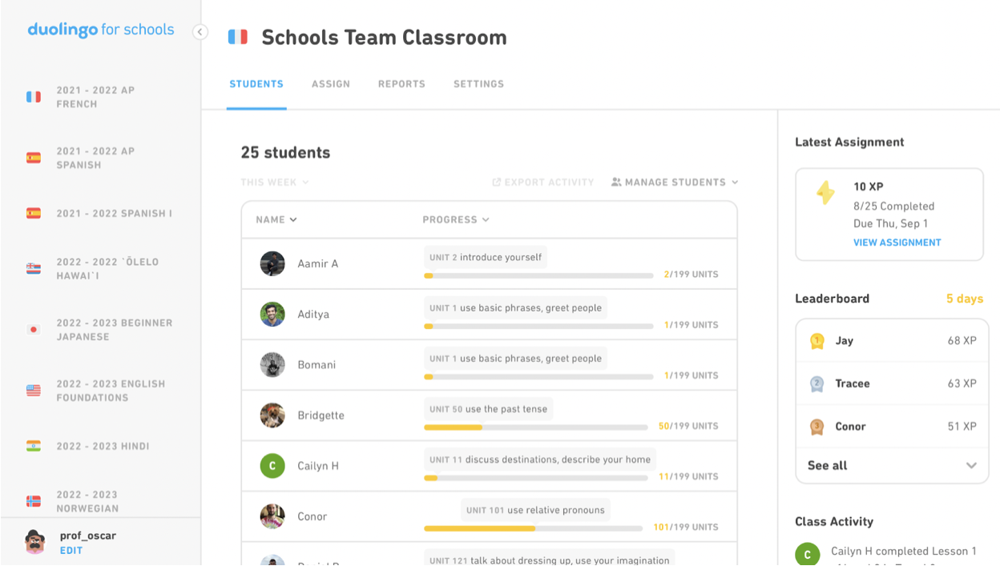Switch to the Assign tab
This screenshot has height=586, width=1000.
[331, 84]
